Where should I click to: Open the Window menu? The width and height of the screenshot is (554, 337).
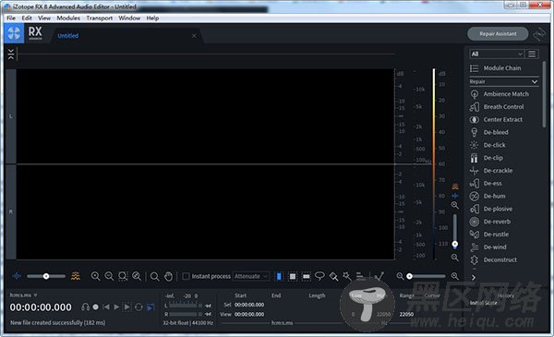tap(129, 18)
